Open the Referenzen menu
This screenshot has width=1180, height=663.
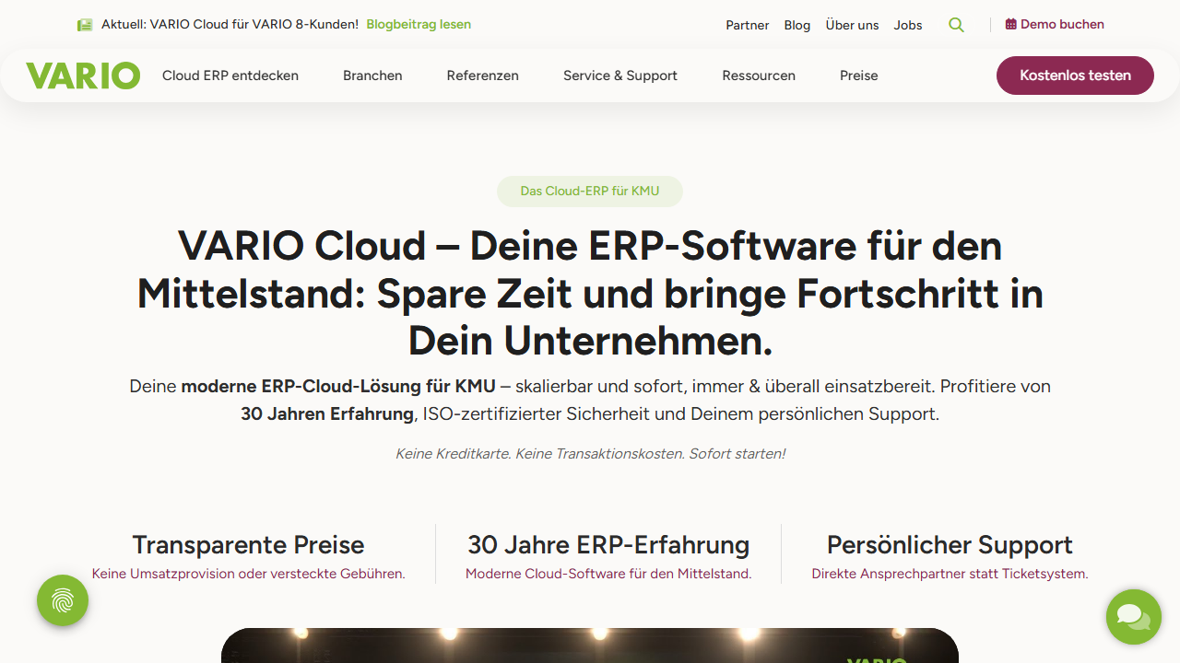[x=483, y=76]
